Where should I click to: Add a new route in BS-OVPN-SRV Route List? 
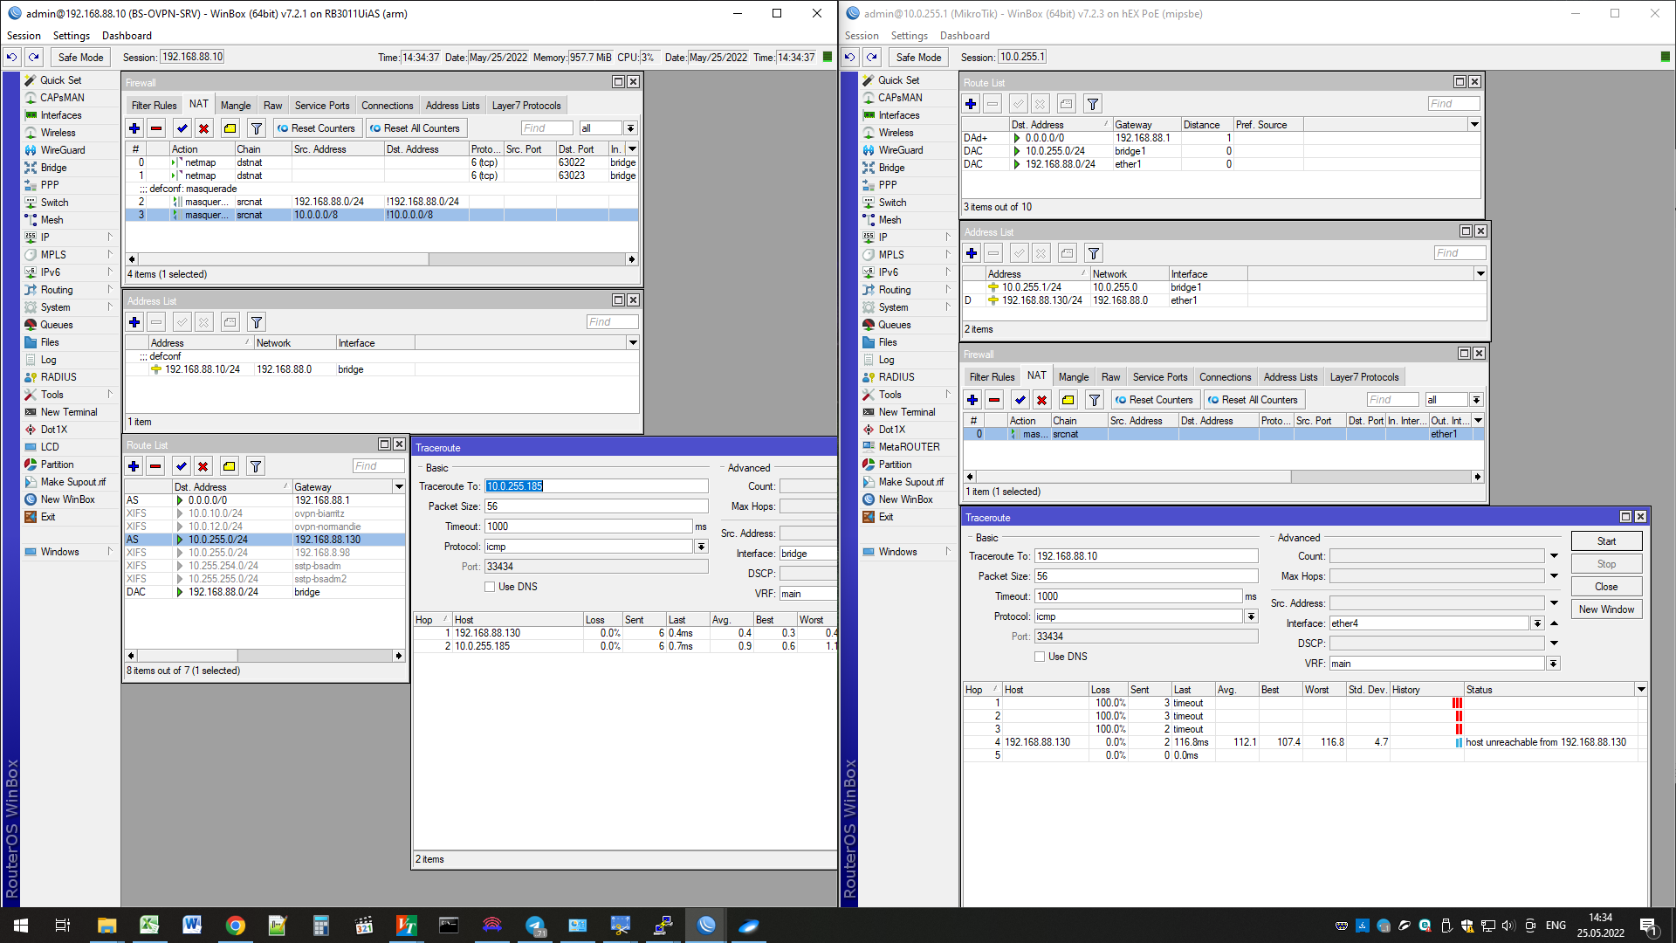click(134, 466)
